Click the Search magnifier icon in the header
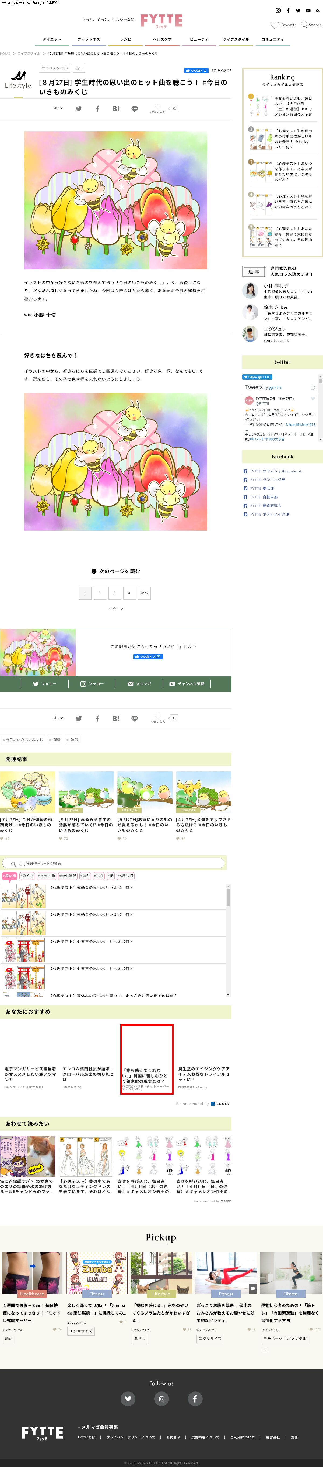The width and height of the screenshot is (323, 1467). coord(304,25)
